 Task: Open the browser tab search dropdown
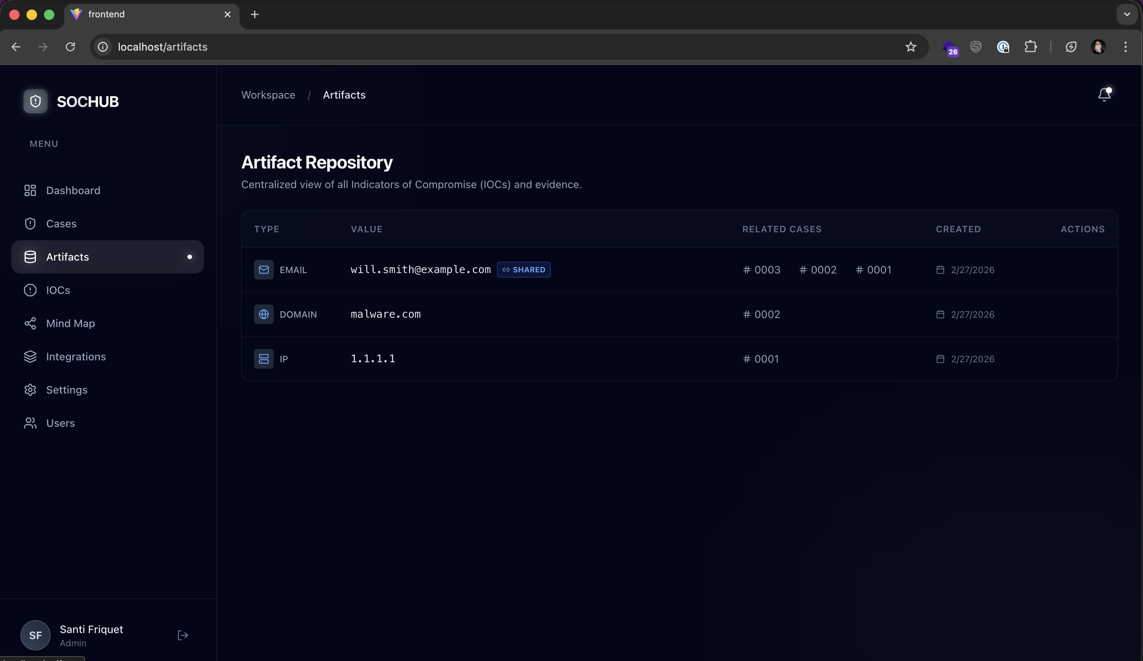click(1126, 14)
